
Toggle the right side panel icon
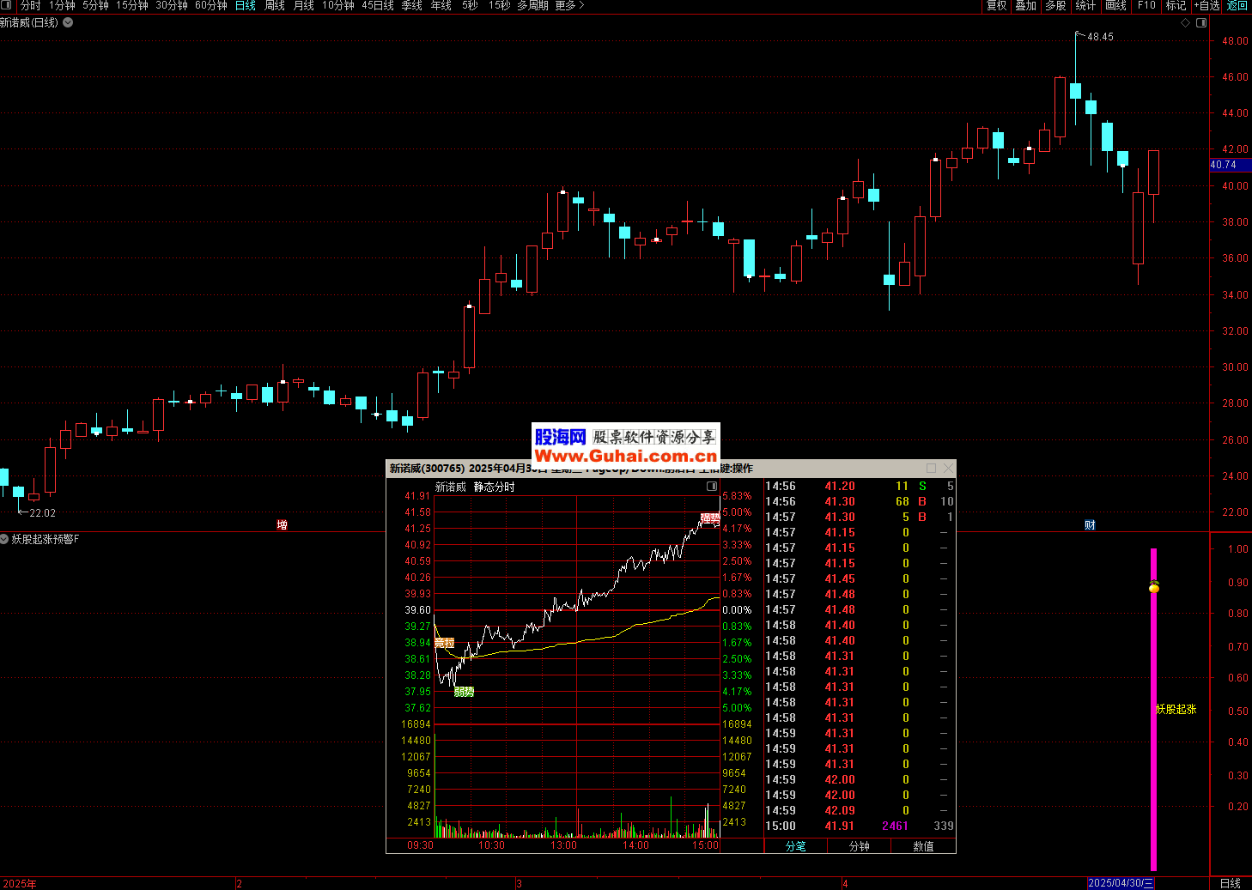(1200, 23)
